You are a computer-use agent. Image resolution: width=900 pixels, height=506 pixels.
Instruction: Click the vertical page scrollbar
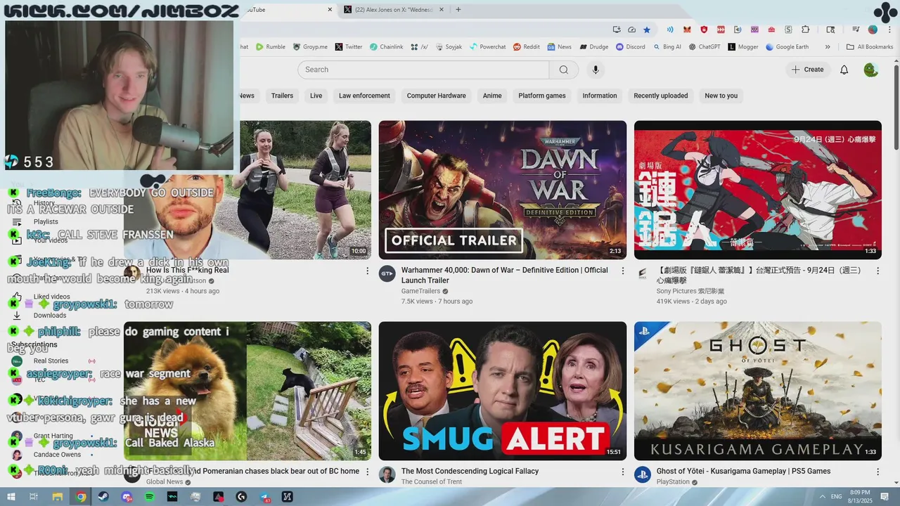click(896, 105)
